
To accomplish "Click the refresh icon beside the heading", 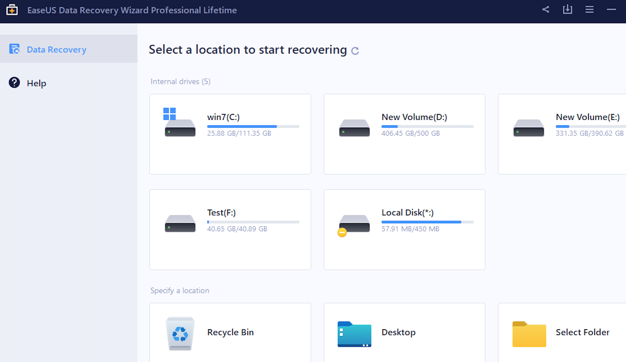I will [x=355, y=51].
